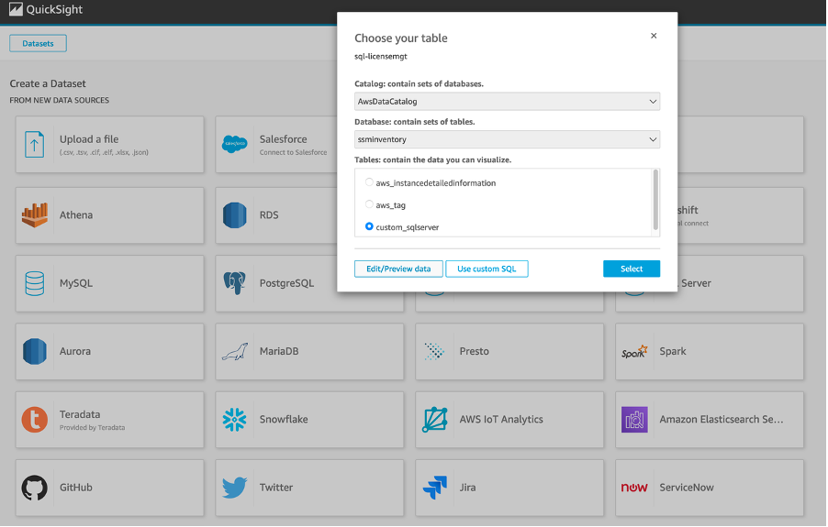The image size is (828, 527).
Task: Click the MariaDB seal icon
Action: (234, 352)
